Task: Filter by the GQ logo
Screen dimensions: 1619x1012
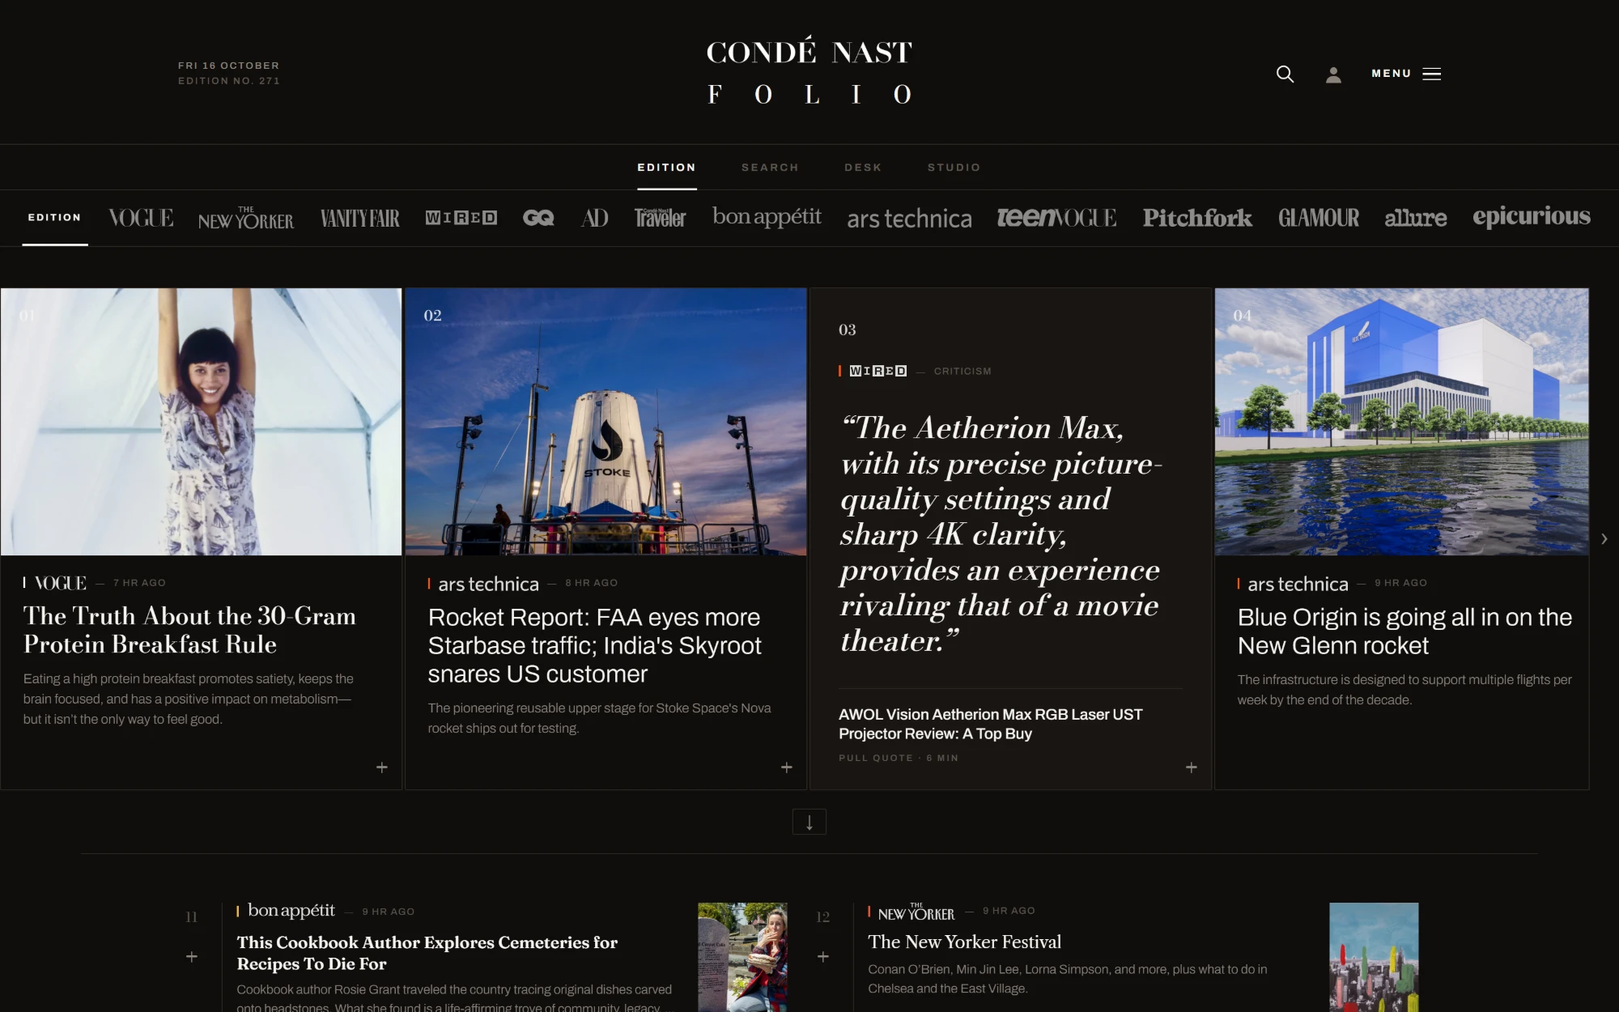Action: pos(538,218)
